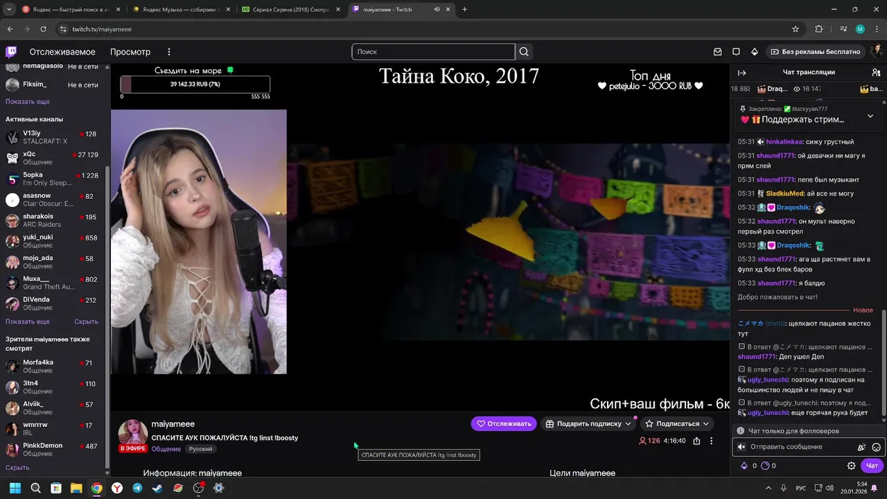Viewport: 887px width, 499px height.
Task: Collapse recommended viewers list with bottom Скрыть
Action: (x=17, y=468)
